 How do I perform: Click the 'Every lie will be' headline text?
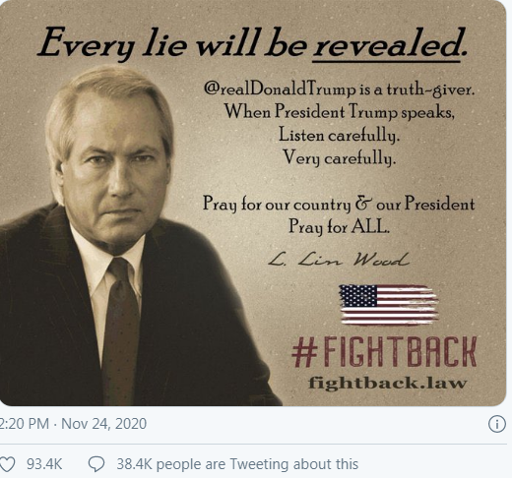pos(172,44)
